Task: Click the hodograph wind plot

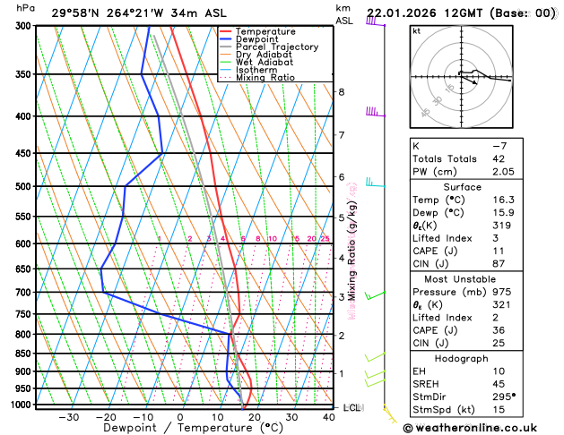Action: coord(462,77)
